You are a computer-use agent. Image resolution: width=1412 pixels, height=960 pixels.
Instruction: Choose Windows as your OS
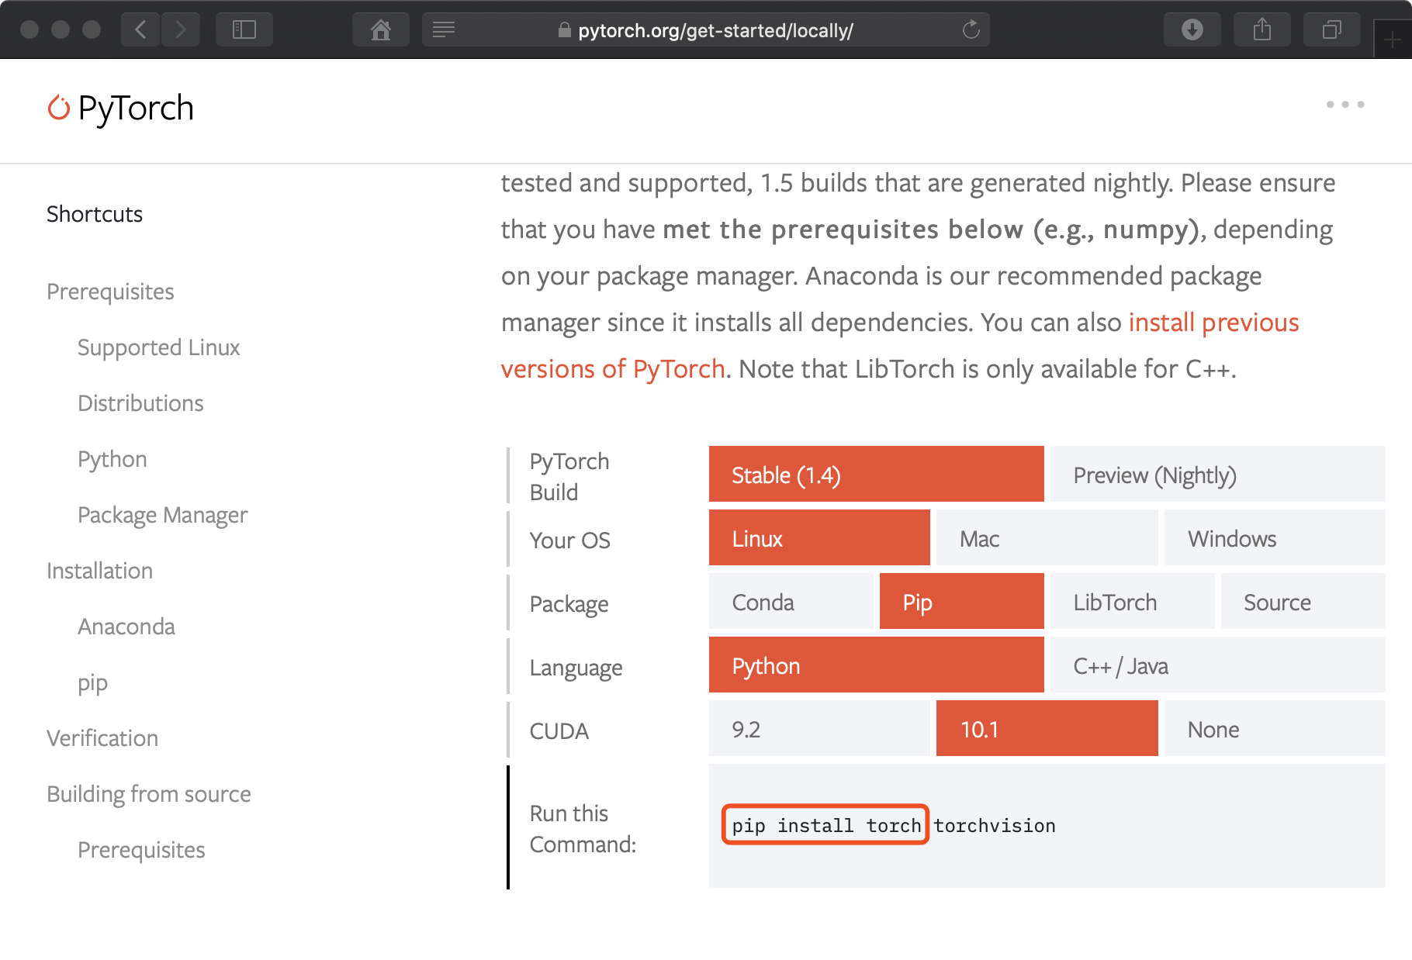pos(1275,538)
